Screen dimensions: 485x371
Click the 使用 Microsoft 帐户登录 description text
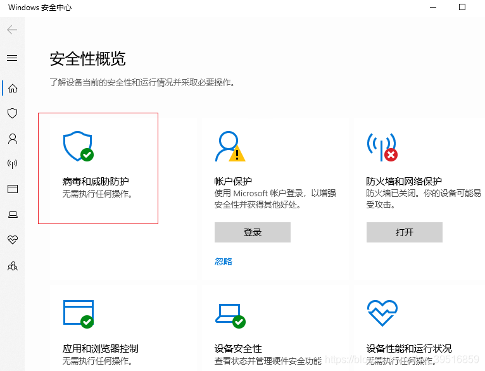[x=275, y=199]
